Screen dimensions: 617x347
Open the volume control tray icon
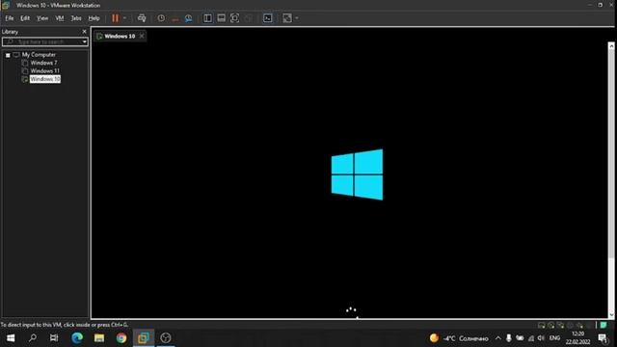point(541,338)
